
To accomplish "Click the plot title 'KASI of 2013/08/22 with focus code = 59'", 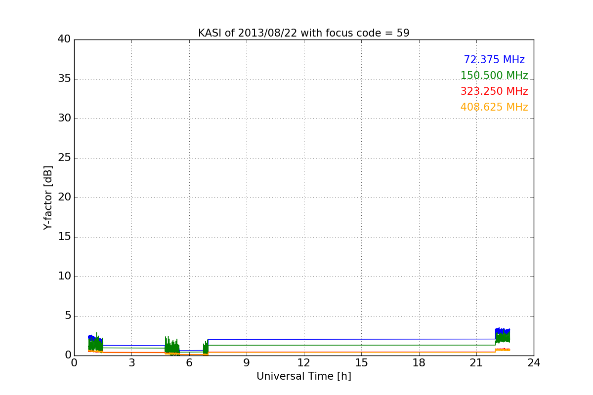I will pos(304,33).
